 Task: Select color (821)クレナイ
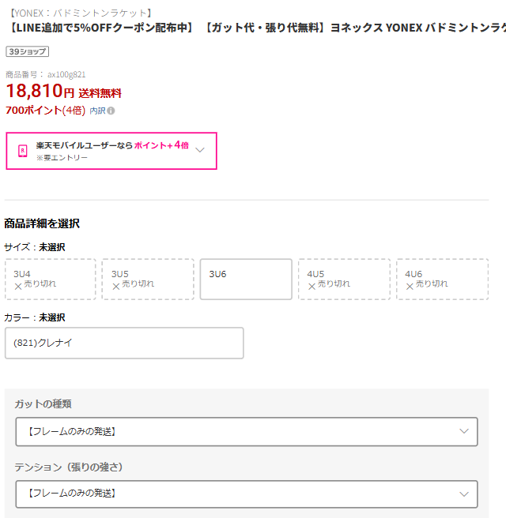(x=124, y=343)
